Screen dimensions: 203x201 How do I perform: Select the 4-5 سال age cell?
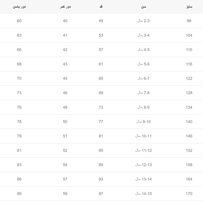(144, 50)
